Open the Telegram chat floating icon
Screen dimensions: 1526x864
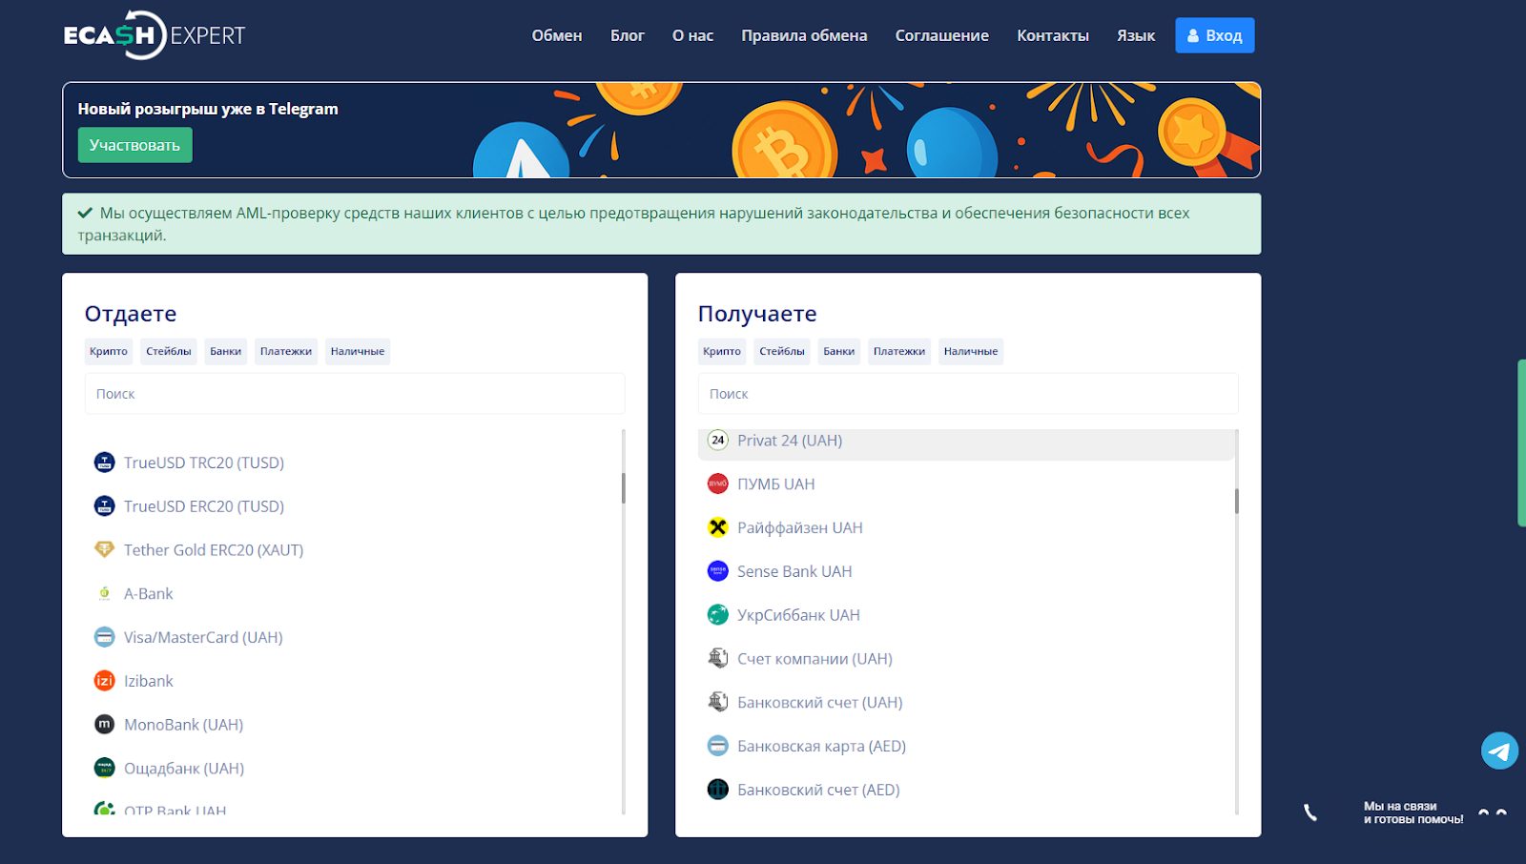coord(1499,751)
